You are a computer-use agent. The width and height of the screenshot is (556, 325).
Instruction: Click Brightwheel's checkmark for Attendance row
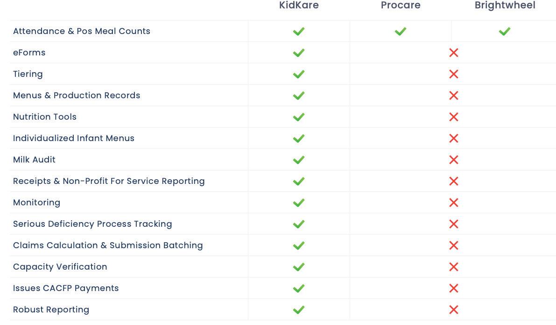504,31
